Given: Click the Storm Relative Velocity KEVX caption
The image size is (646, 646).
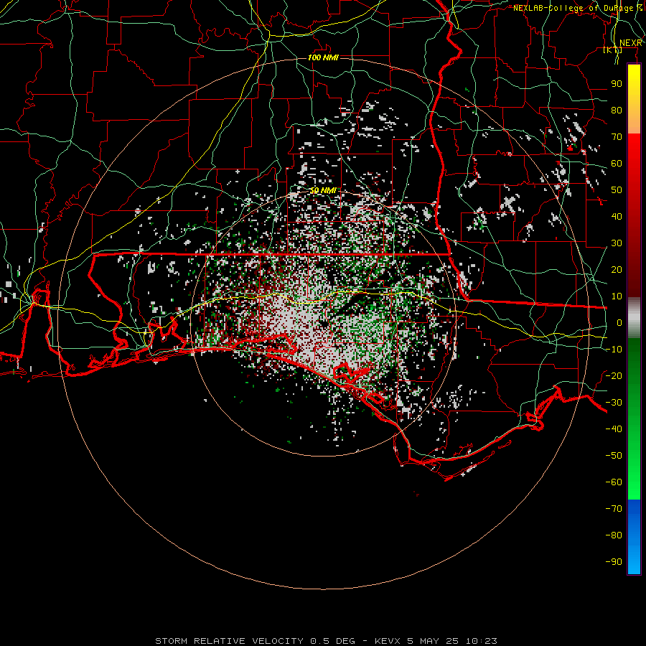Looking at the screenshot, I should [326, 641].
